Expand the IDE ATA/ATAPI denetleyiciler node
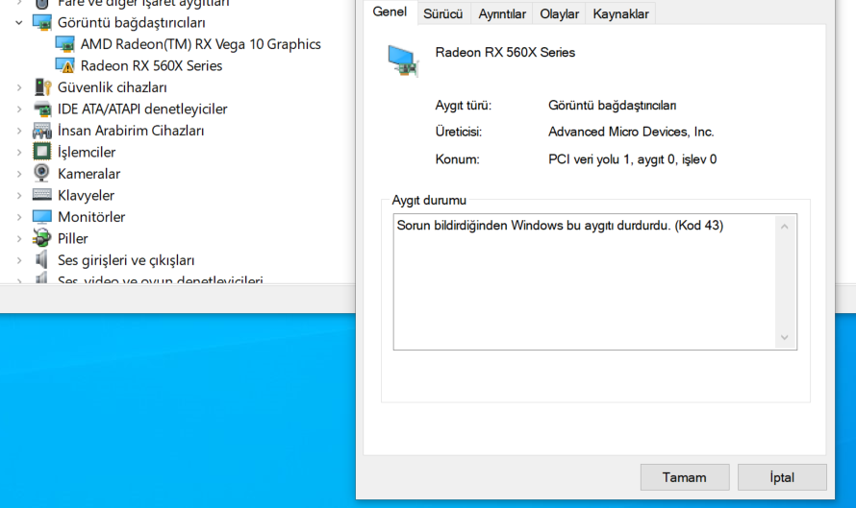This screenshot has height=508, width=856. click(x=19, y=109)
